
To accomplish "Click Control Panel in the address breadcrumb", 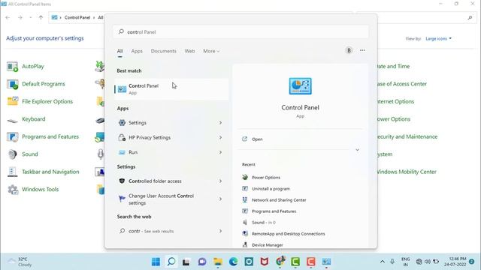I will click(x=77, y=17).
